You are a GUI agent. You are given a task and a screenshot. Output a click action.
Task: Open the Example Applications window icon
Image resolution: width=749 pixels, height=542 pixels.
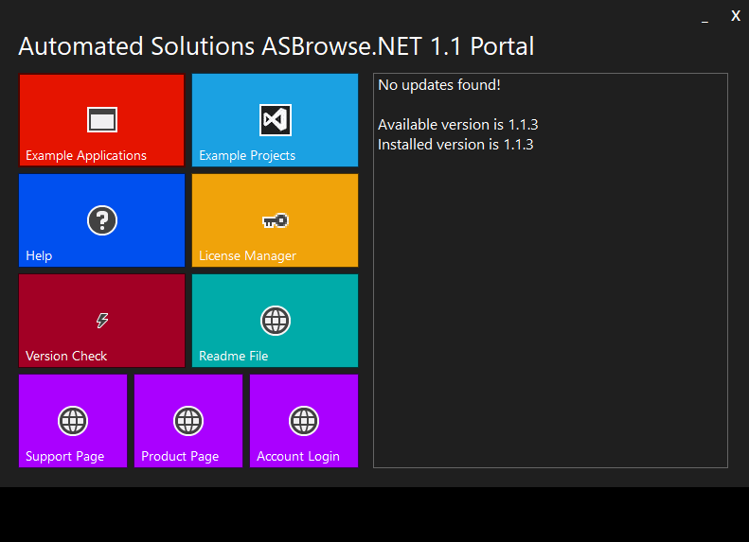(x=101, y=120)
